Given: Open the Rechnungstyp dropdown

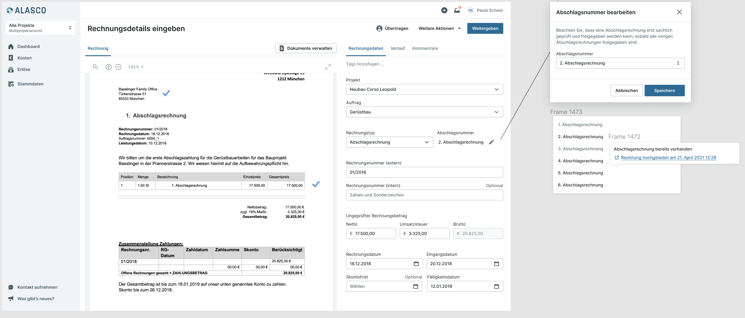Looking at the screenshot, I should click(389, 142).
